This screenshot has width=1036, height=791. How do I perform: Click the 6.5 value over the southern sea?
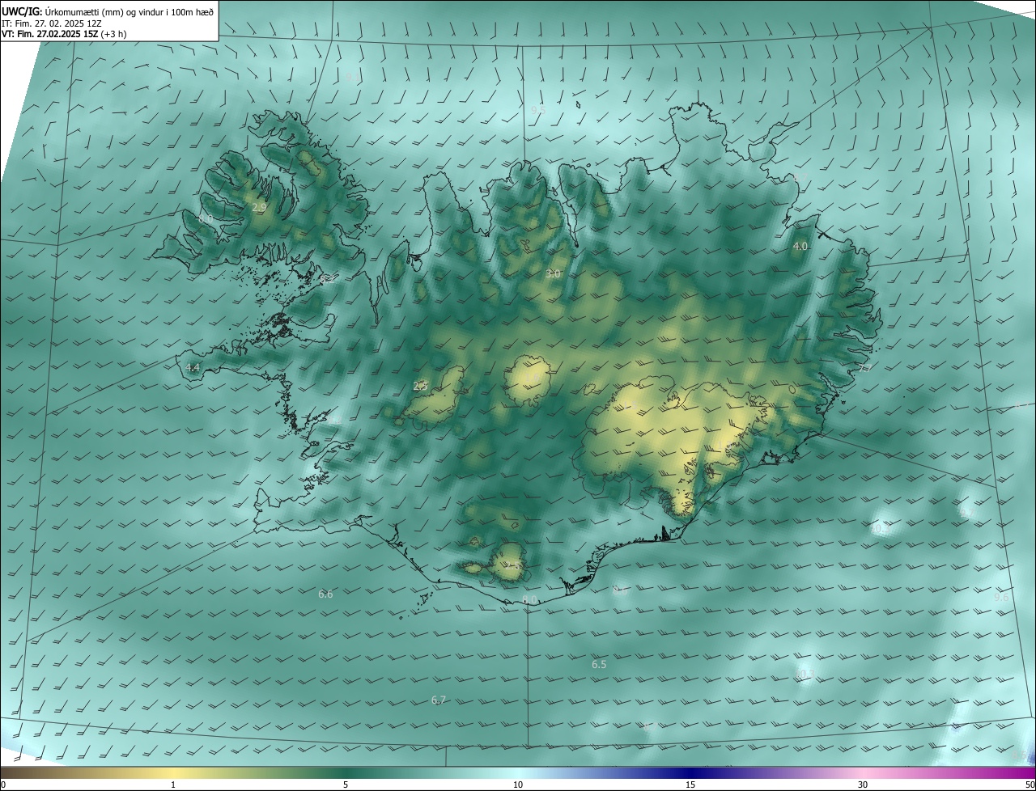click(599, 664)
